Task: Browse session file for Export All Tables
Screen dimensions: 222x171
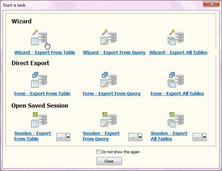Action: 197,137
